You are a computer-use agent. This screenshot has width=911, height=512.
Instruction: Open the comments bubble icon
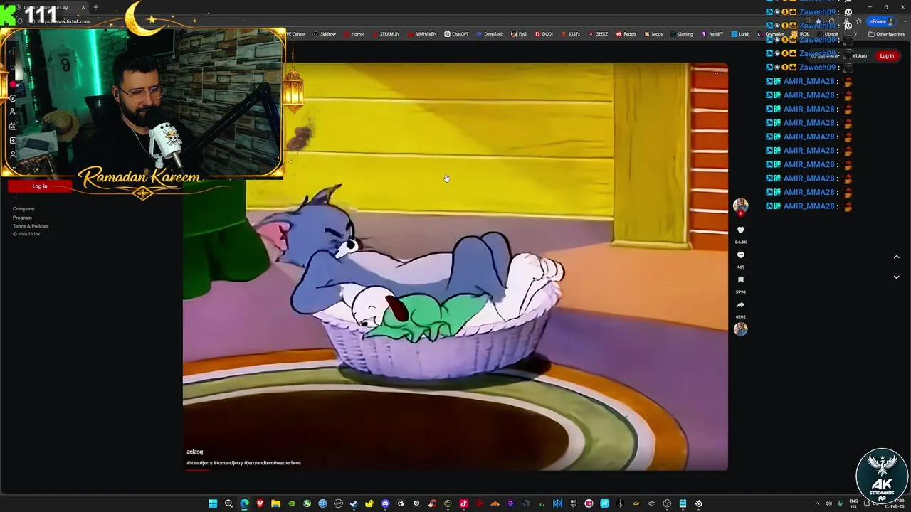(741, 255)
